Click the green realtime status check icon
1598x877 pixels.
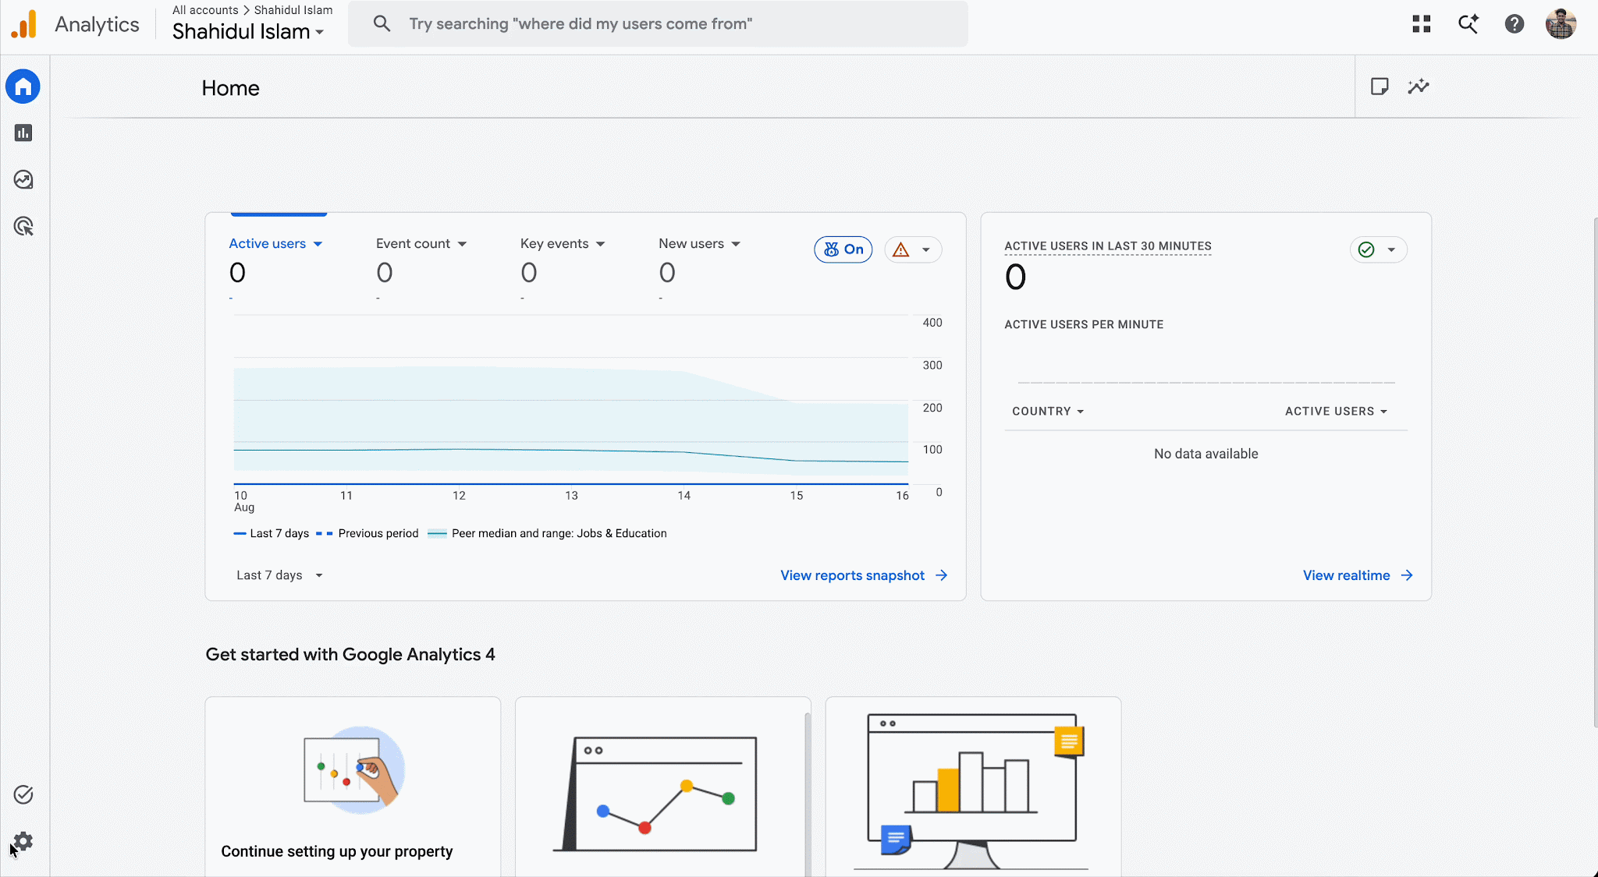point(1366,249)
